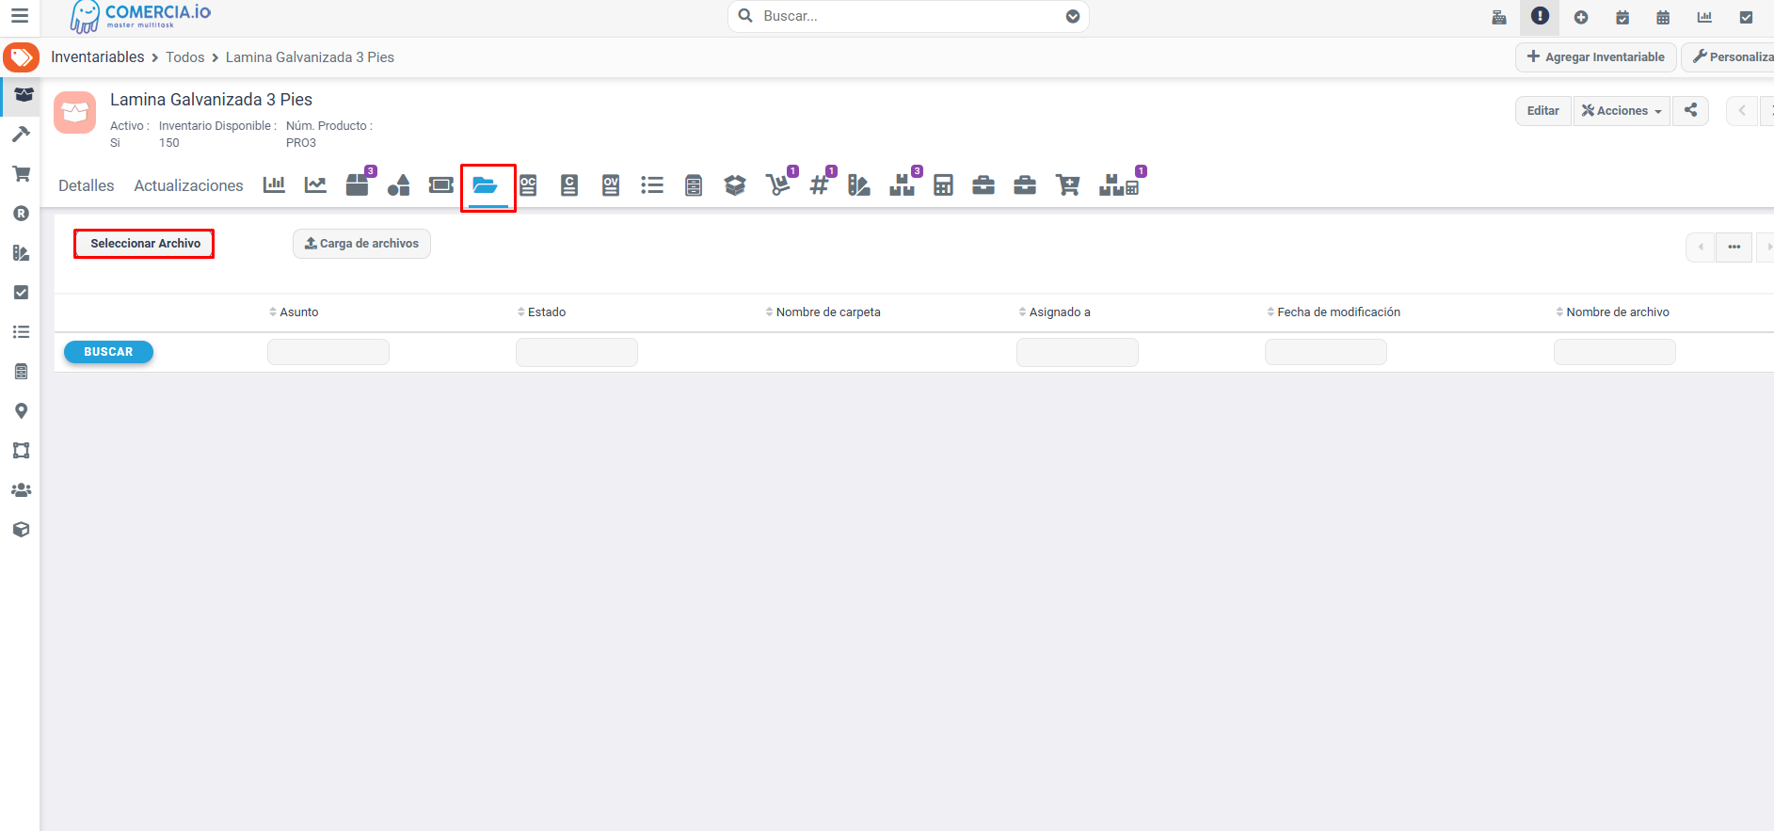
Task: Go to previous record arrow beside share
Action: (x=1742, y=110)
